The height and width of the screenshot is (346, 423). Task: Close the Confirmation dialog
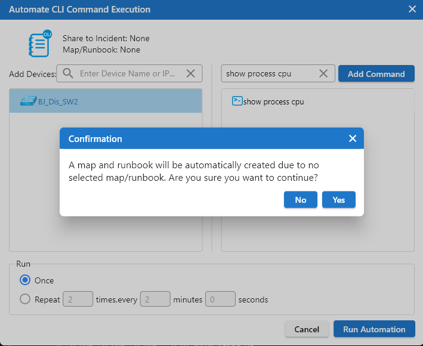tap(353, 138)
